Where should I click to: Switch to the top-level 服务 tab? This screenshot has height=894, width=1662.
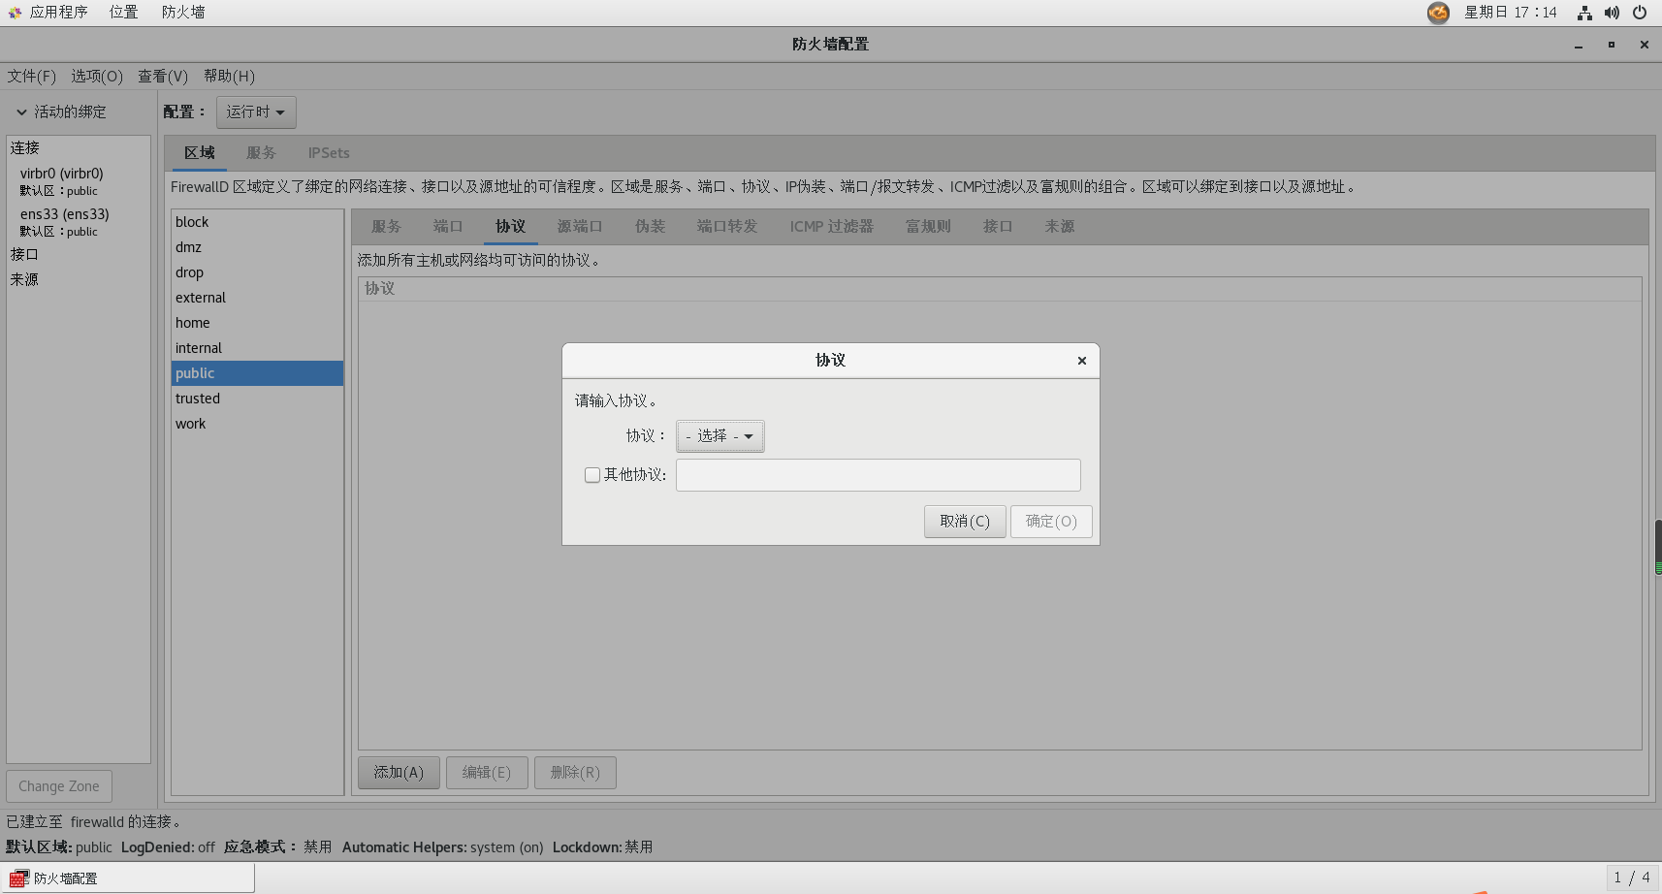point(261,153)
